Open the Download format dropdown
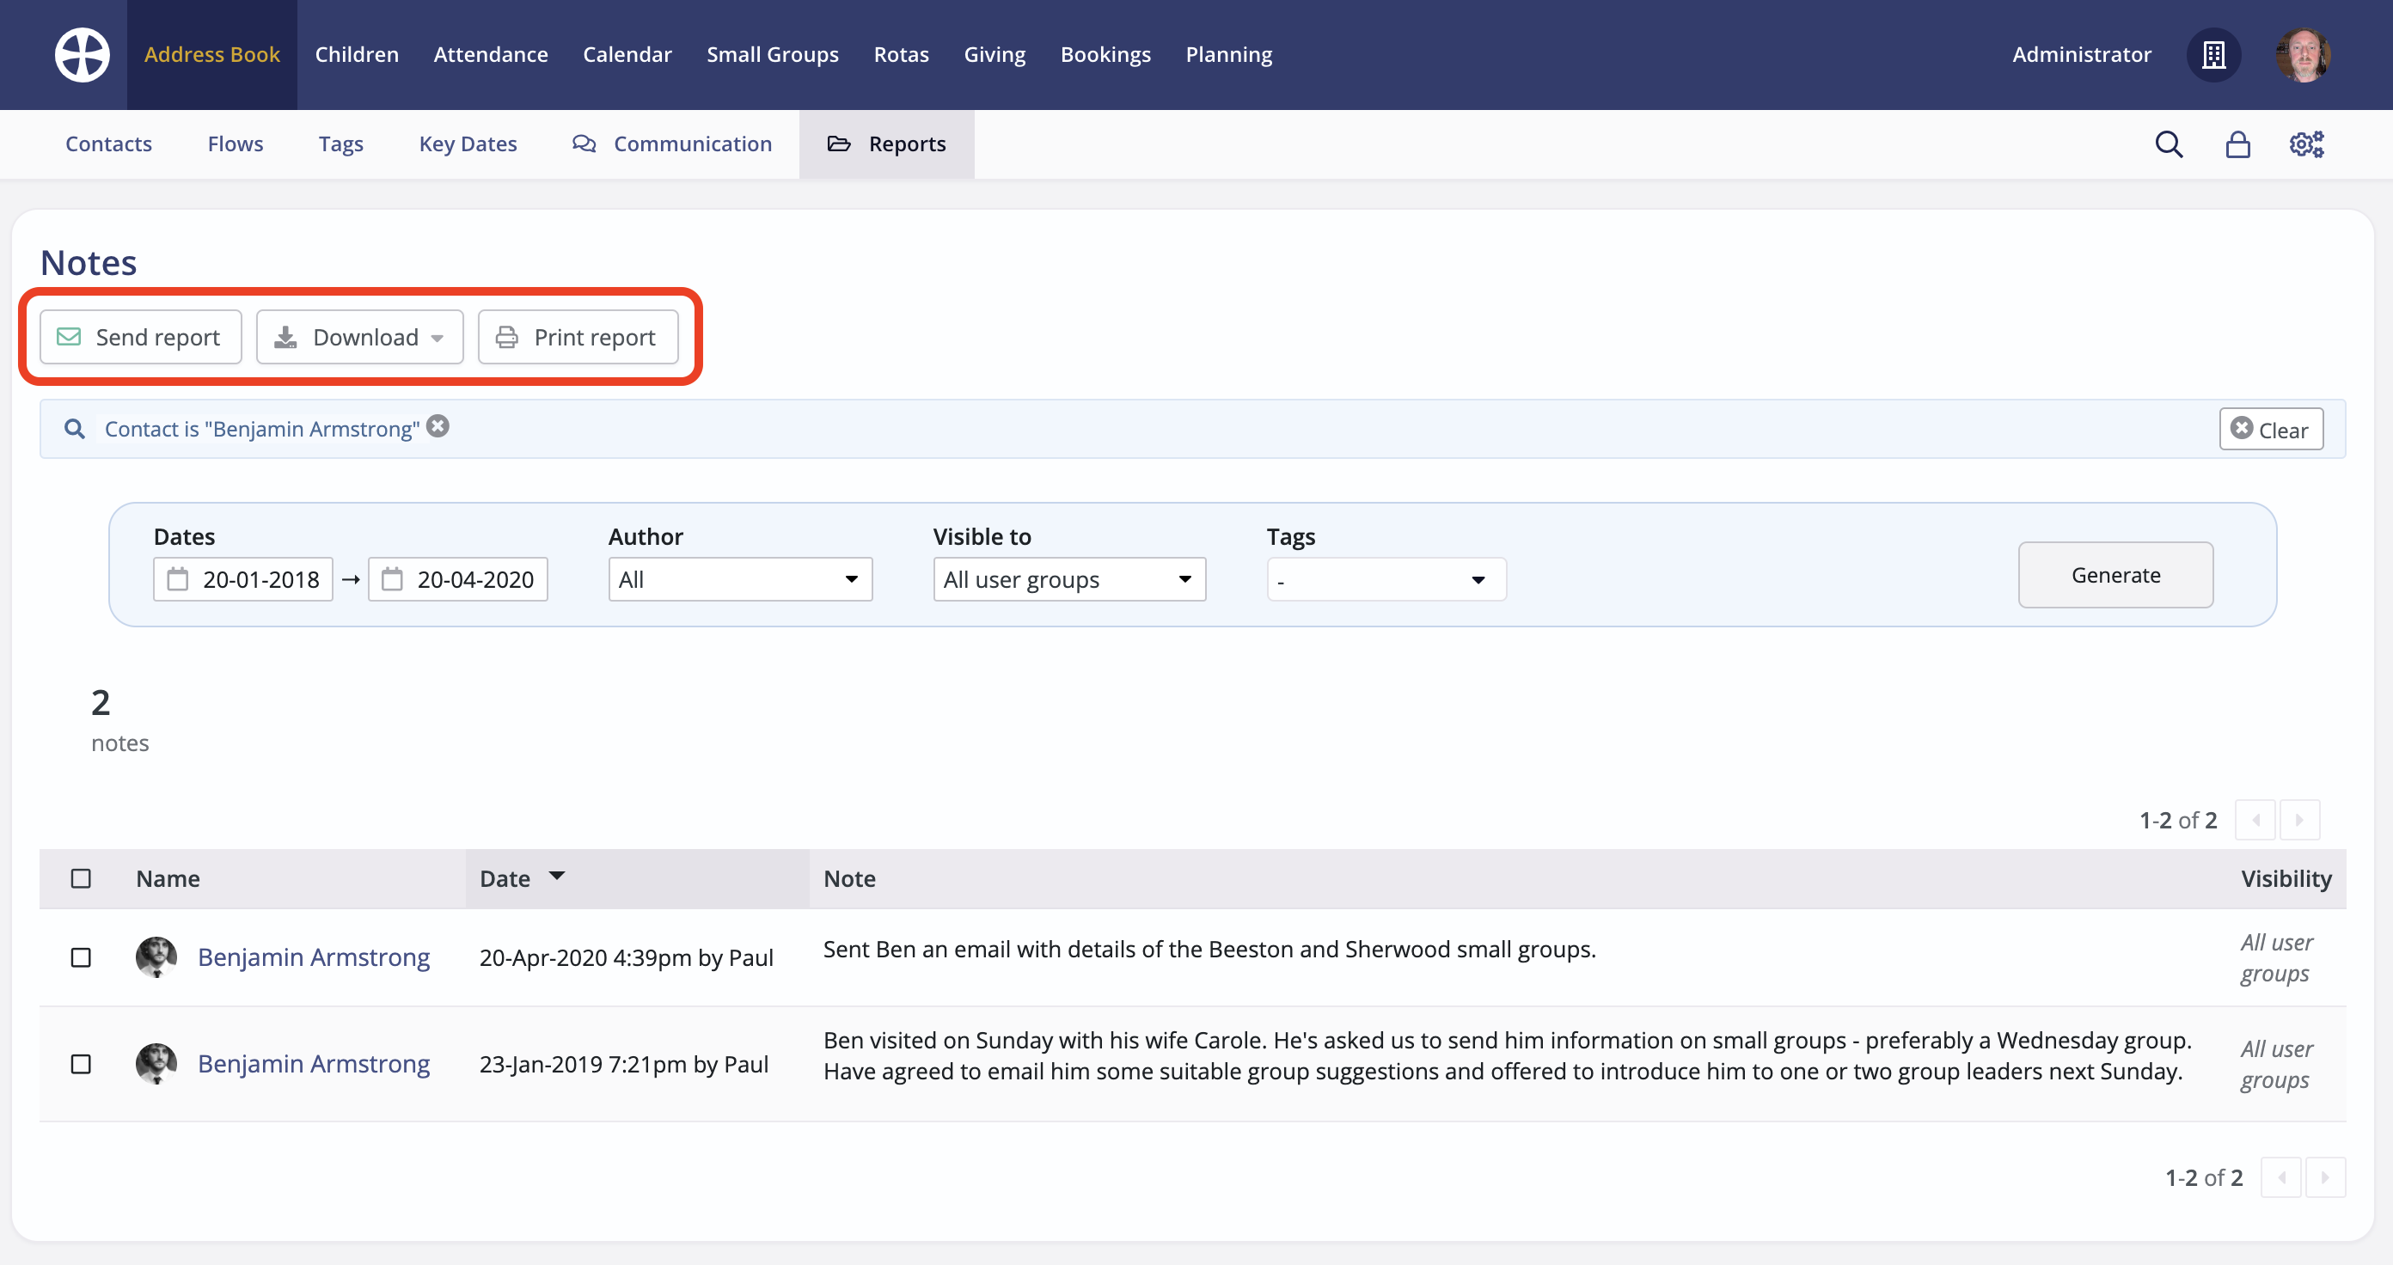This screenshot has width=2393, height=1265. [x=359, y=336]
